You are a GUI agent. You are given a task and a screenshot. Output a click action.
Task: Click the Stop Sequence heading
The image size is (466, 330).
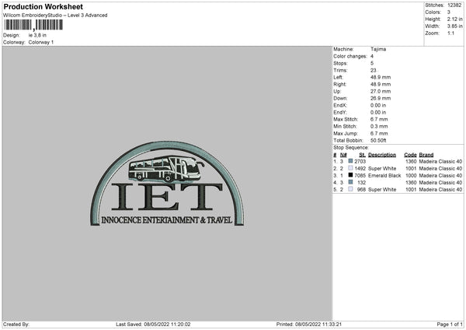[x=351, y=147]
